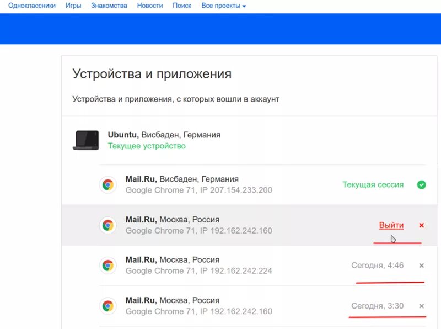The width and height of the screenshot is (441, 329).
Task: Select the Ubuntu, Висбаден, Германия device title
Action: [x=164, y=135]
